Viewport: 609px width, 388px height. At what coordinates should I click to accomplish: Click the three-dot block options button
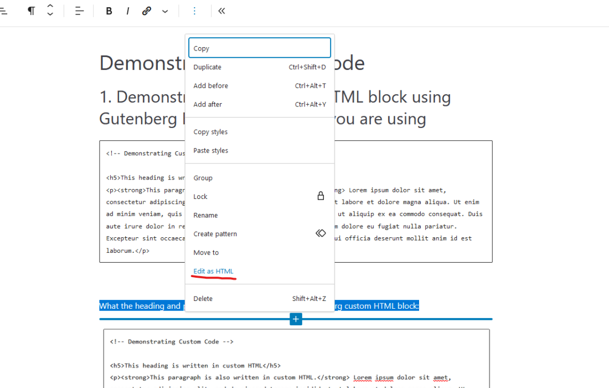pos(194,11)
